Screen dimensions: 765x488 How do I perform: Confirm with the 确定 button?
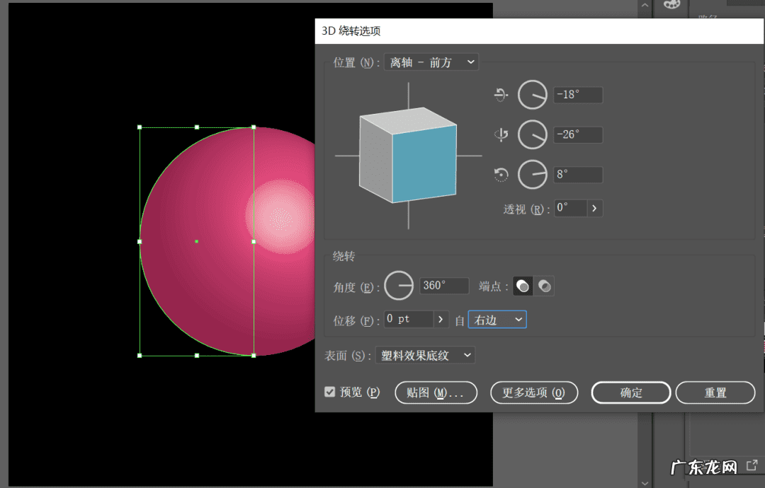pos(630,393)
